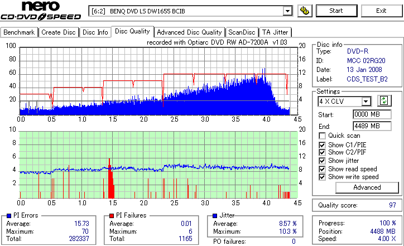The height and width of the screenshot is (246, 404).
Task: Click the disc type DVD-R value
Action: point(358,51)
